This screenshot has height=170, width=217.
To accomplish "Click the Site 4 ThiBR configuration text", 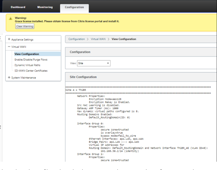I will click(x=76, y=90).
